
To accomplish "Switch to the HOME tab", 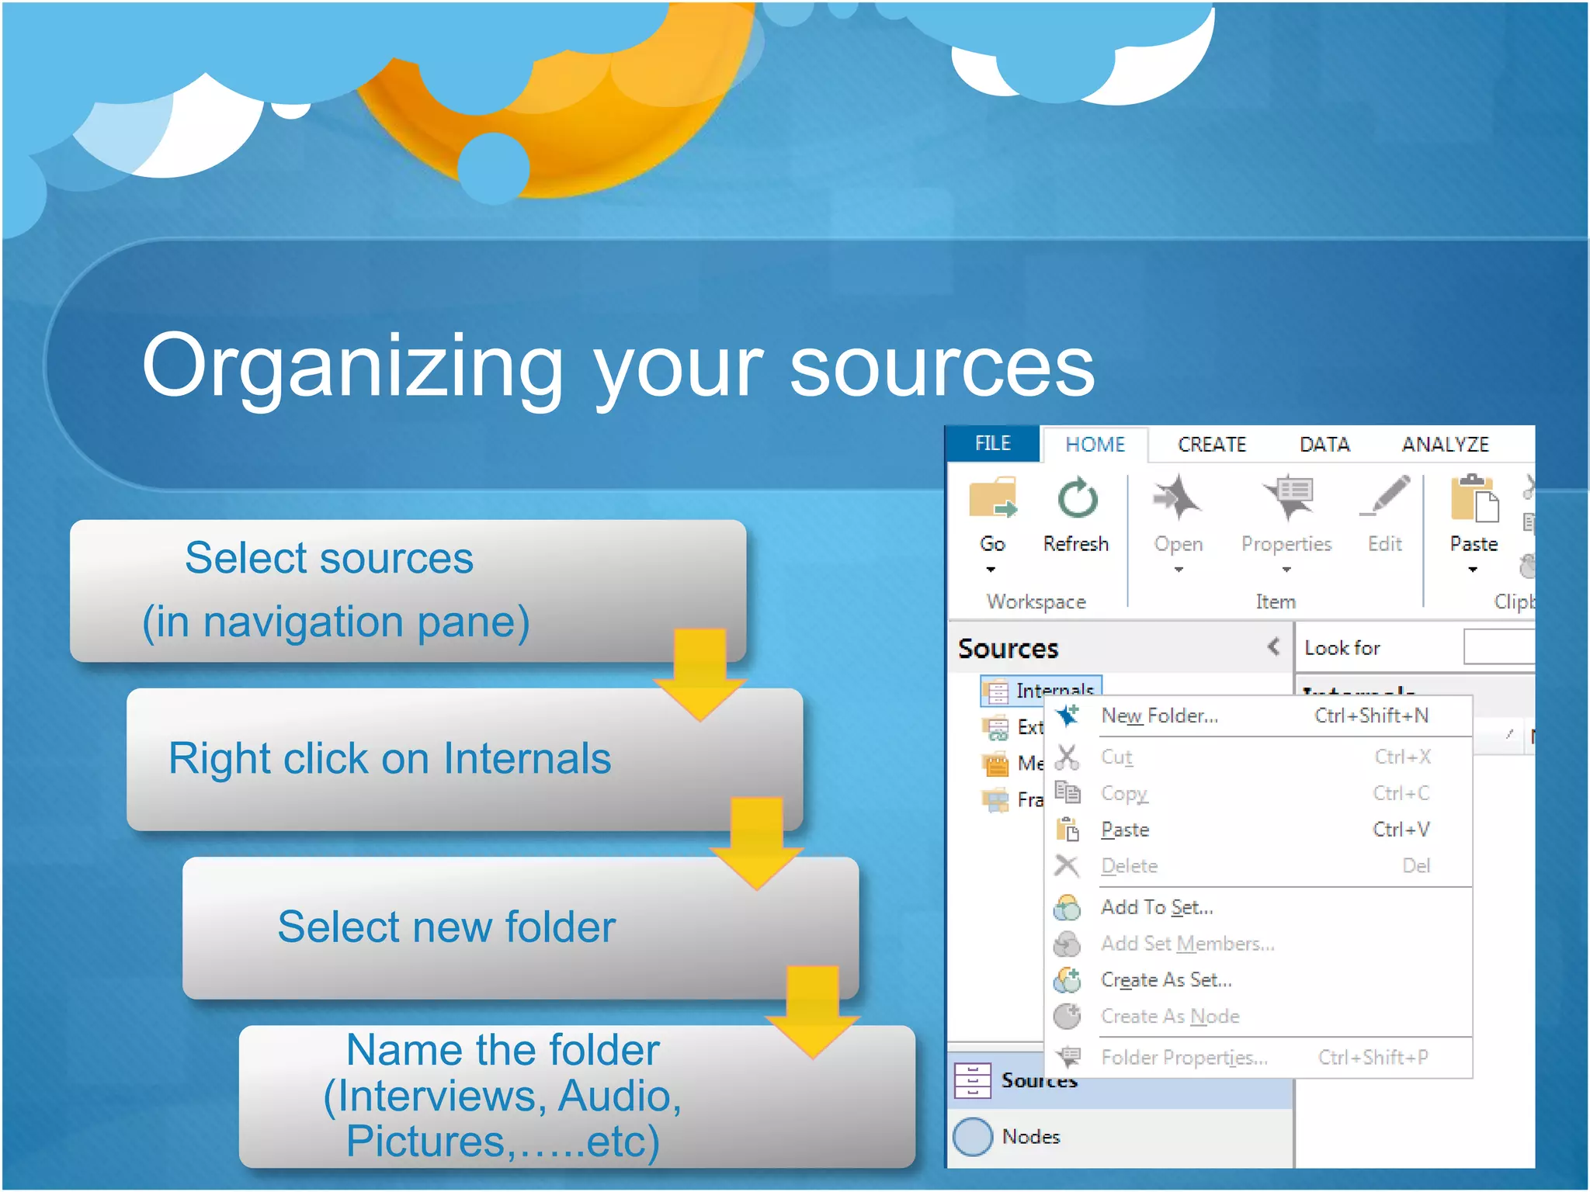I will 1095,445.
